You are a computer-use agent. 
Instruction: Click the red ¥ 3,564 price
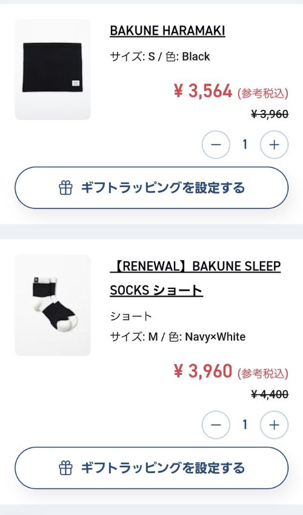click(x=203, y=91)
